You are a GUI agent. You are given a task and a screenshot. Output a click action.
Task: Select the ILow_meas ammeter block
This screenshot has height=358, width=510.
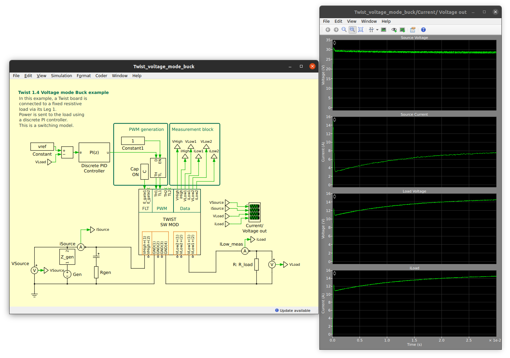tap(245, 251)
